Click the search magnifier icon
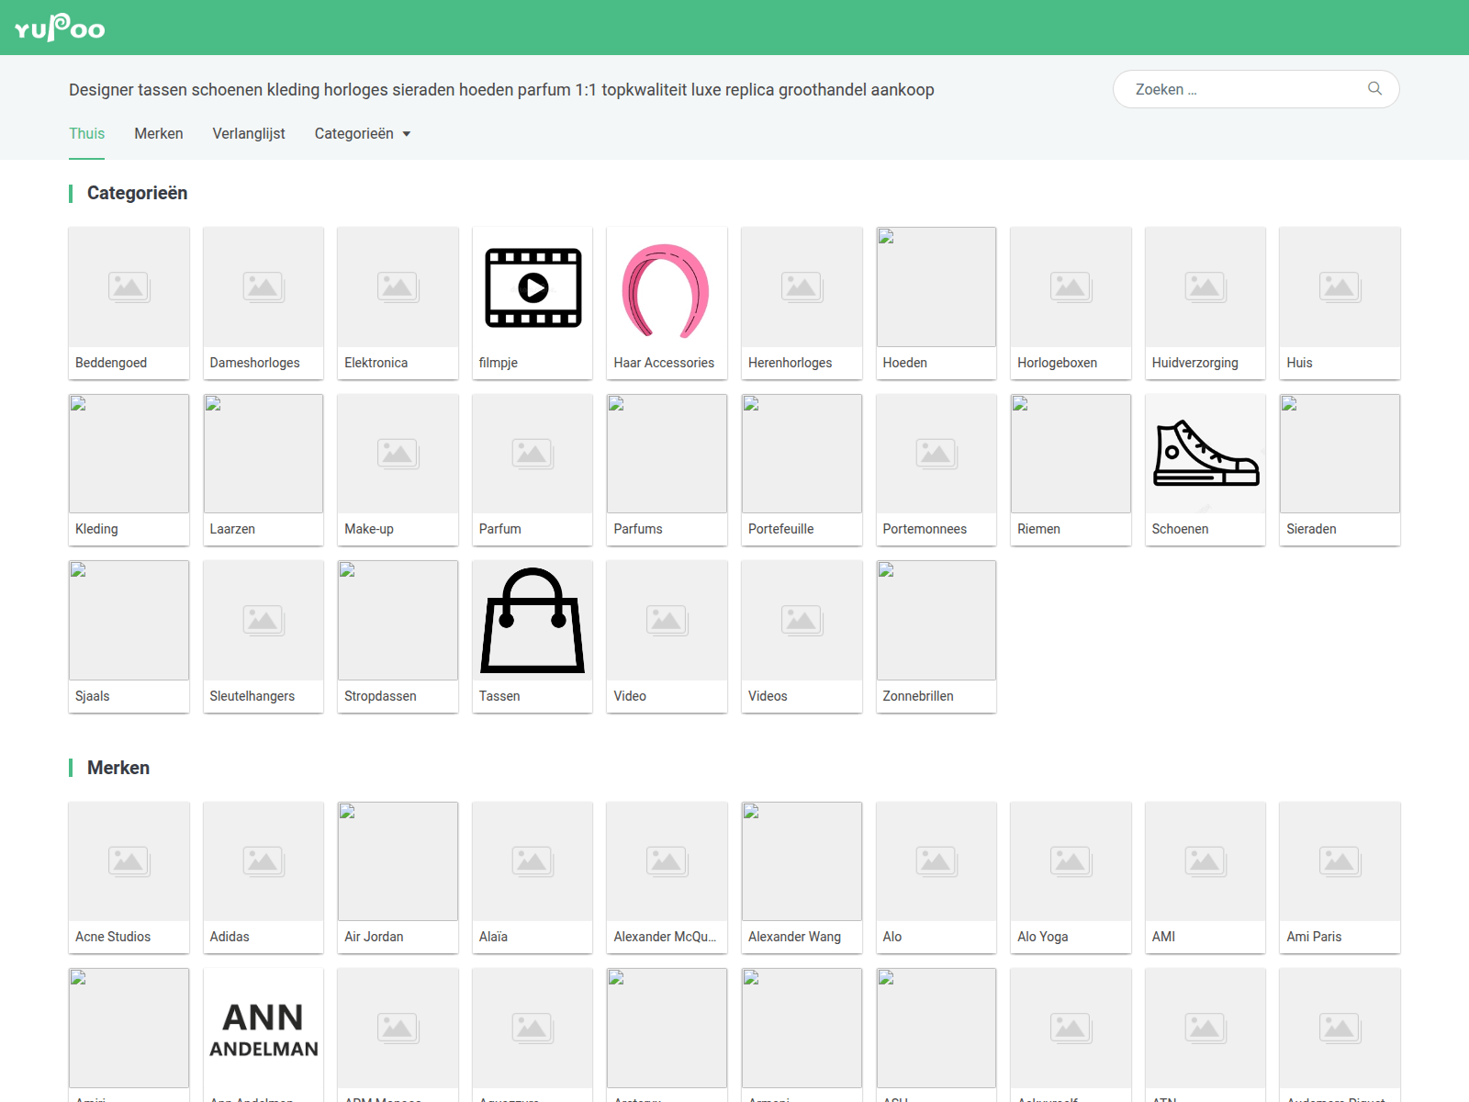The image size is (1469, 1102). click(1374, 89)
